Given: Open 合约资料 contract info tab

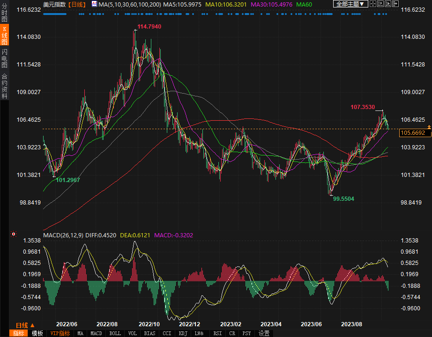Looking at the screenshot, I should point(4,86).
